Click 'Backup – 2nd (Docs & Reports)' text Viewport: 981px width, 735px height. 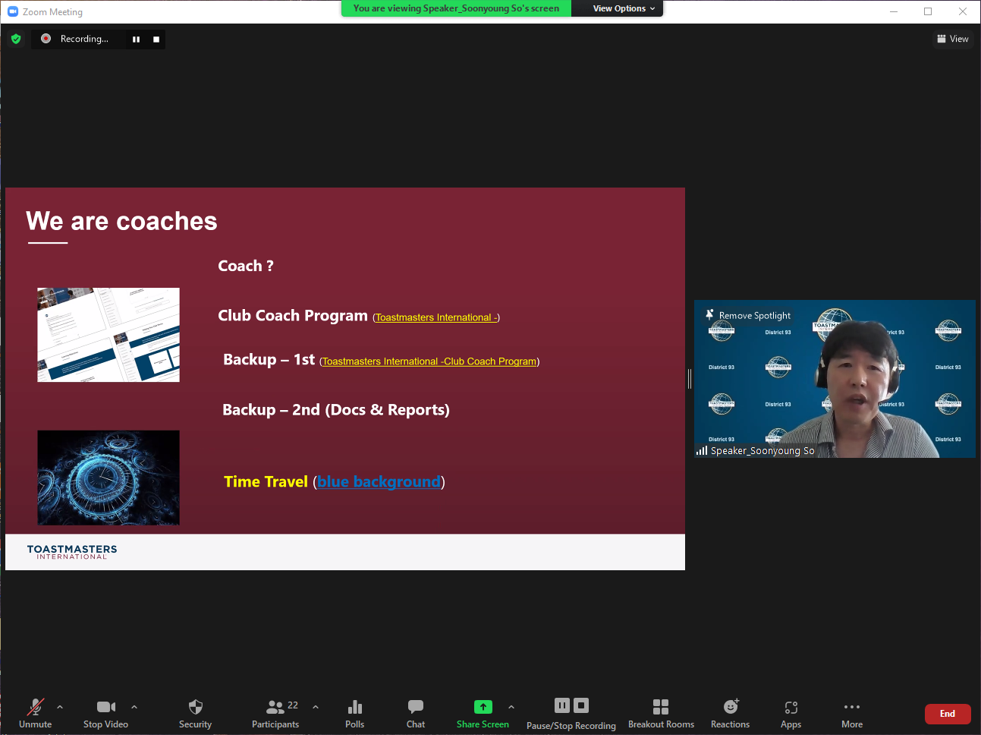pyautogui.click(x=336, y=410)
